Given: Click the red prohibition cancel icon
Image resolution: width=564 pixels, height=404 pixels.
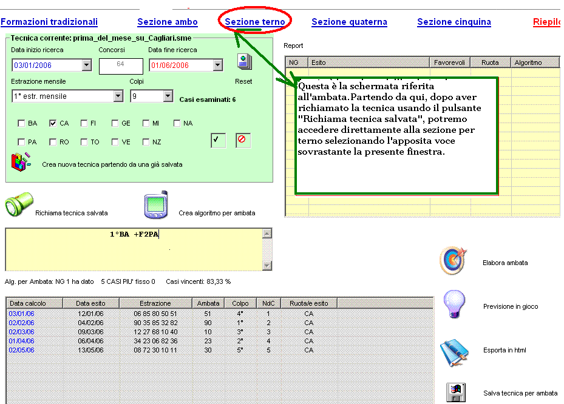Looking at the screenshot, I should pos(243,140).
